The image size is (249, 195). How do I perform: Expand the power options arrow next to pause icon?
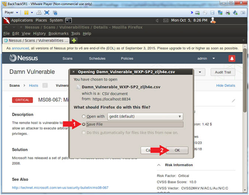pos(32,13)
